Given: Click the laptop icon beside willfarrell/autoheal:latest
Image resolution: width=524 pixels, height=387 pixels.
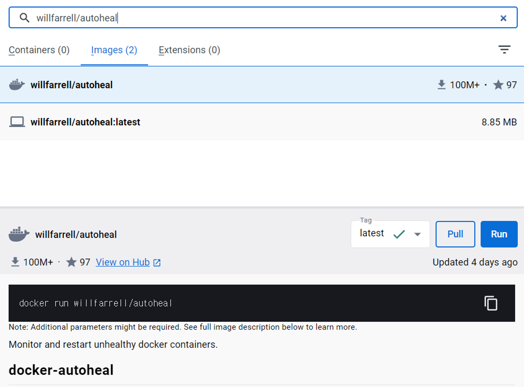Looking at the screenshot, I should tap(17, 122).
